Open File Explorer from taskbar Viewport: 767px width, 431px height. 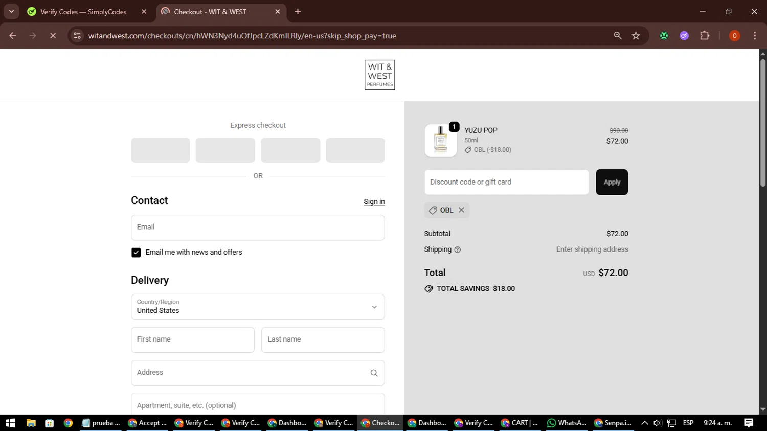(31, 423)
